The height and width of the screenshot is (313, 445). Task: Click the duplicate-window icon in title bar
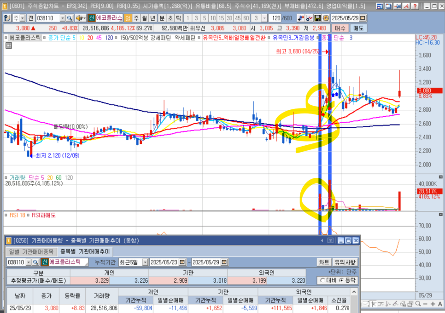point(388,6)
